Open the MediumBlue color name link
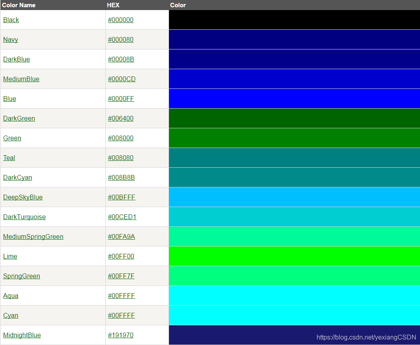Image resolution: width=420 pixels, height=345 pixels. tap(21, 79)
